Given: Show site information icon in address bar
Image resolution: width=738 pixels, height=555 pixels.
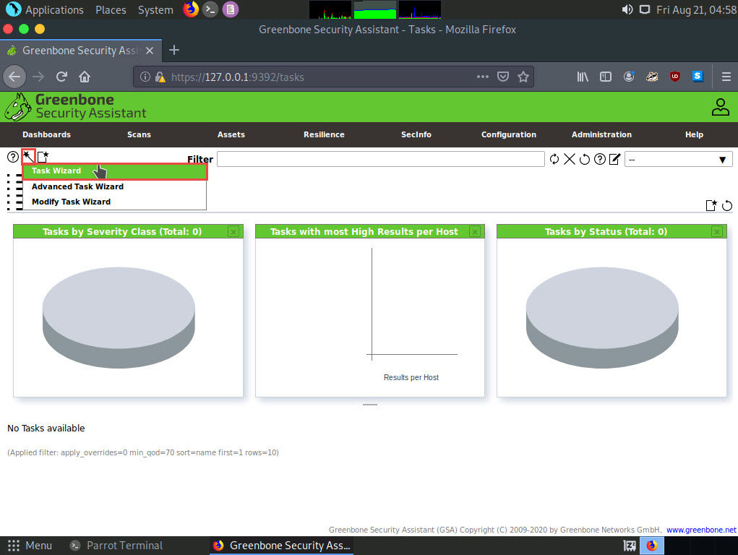Looking at the screenshot, I should click(145, 77).
